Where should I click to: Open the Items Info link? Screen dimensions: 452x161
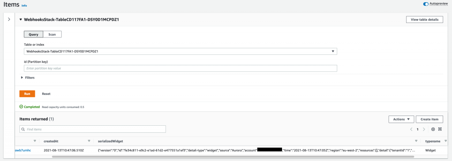(24, 5)
